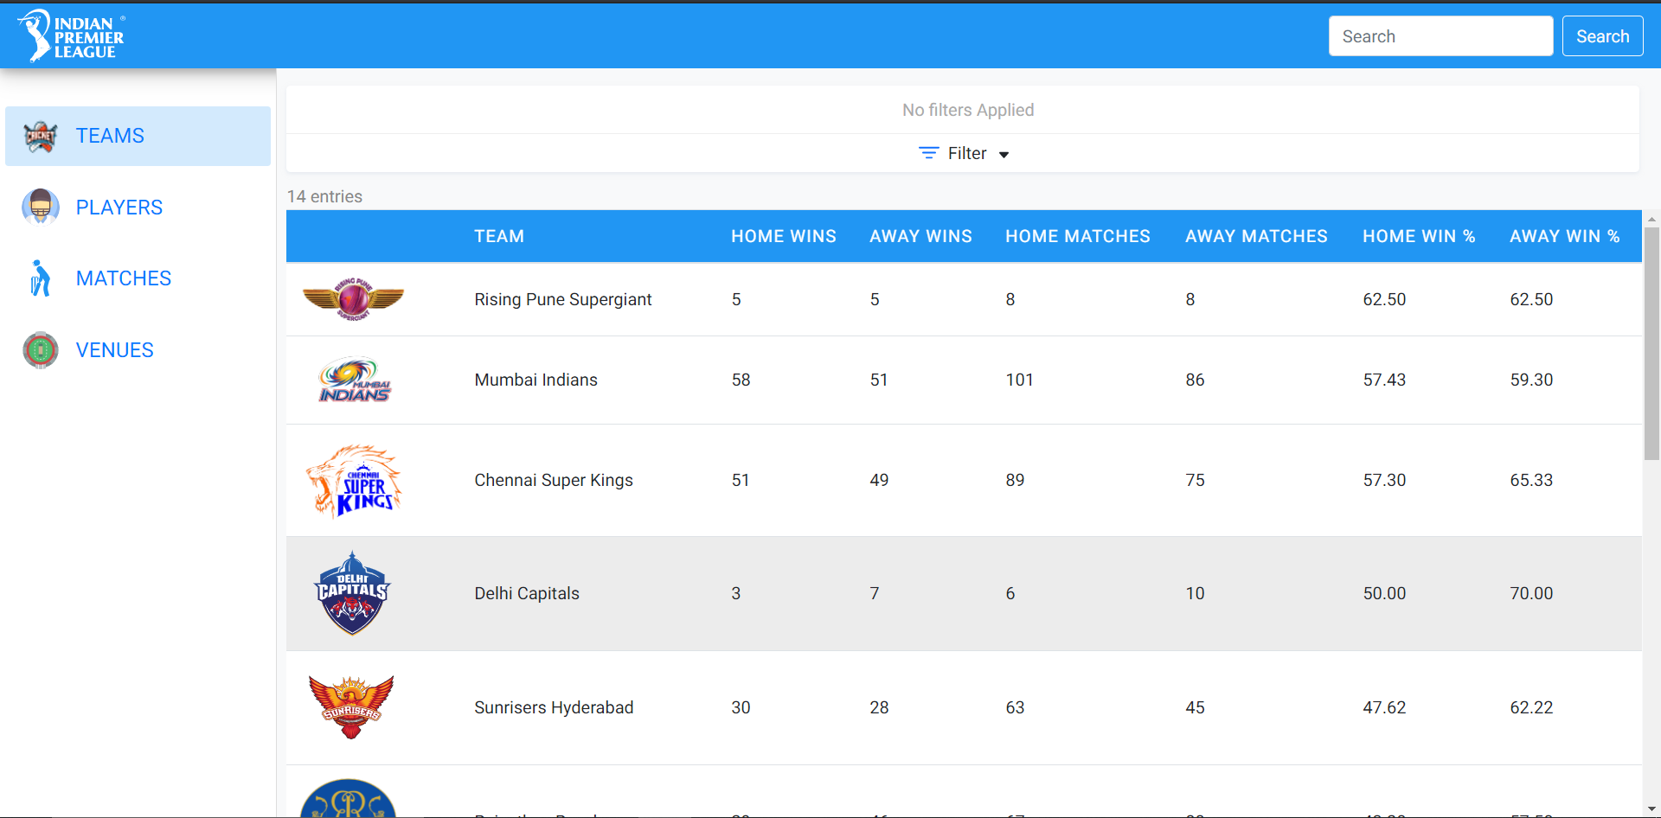The width and height of the screenshot is (1661, 818).
Task: Select the Delhi Capitals team name
Action: click(527, 593)
